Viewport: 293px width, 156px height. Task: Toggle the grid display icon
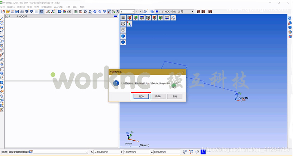pos(37,11)
